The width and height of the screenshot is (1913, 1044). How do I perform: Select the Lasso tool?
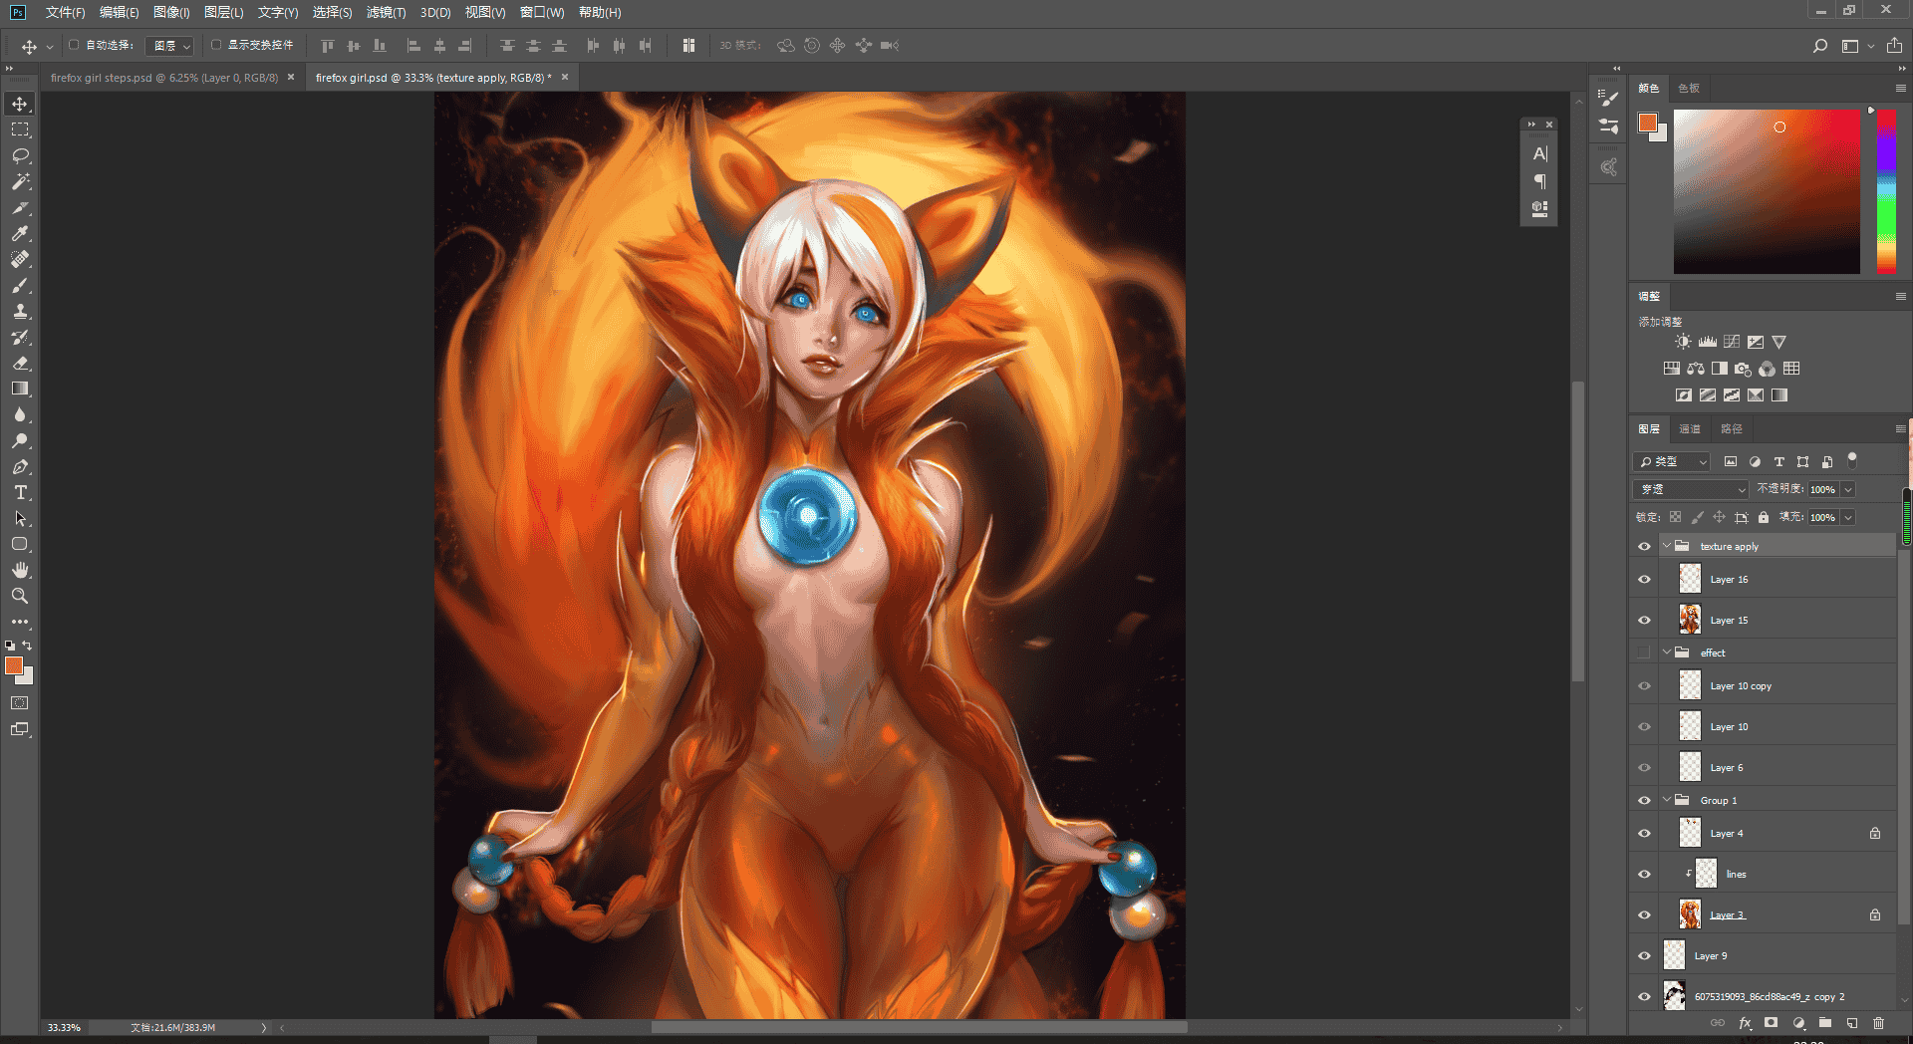pos(20,155)
